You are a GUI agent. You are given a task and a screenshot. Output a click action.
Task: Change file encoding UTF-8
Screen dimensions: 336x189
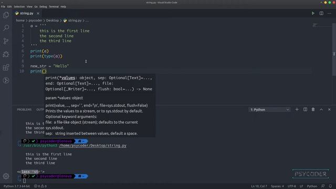pos(292,186)
